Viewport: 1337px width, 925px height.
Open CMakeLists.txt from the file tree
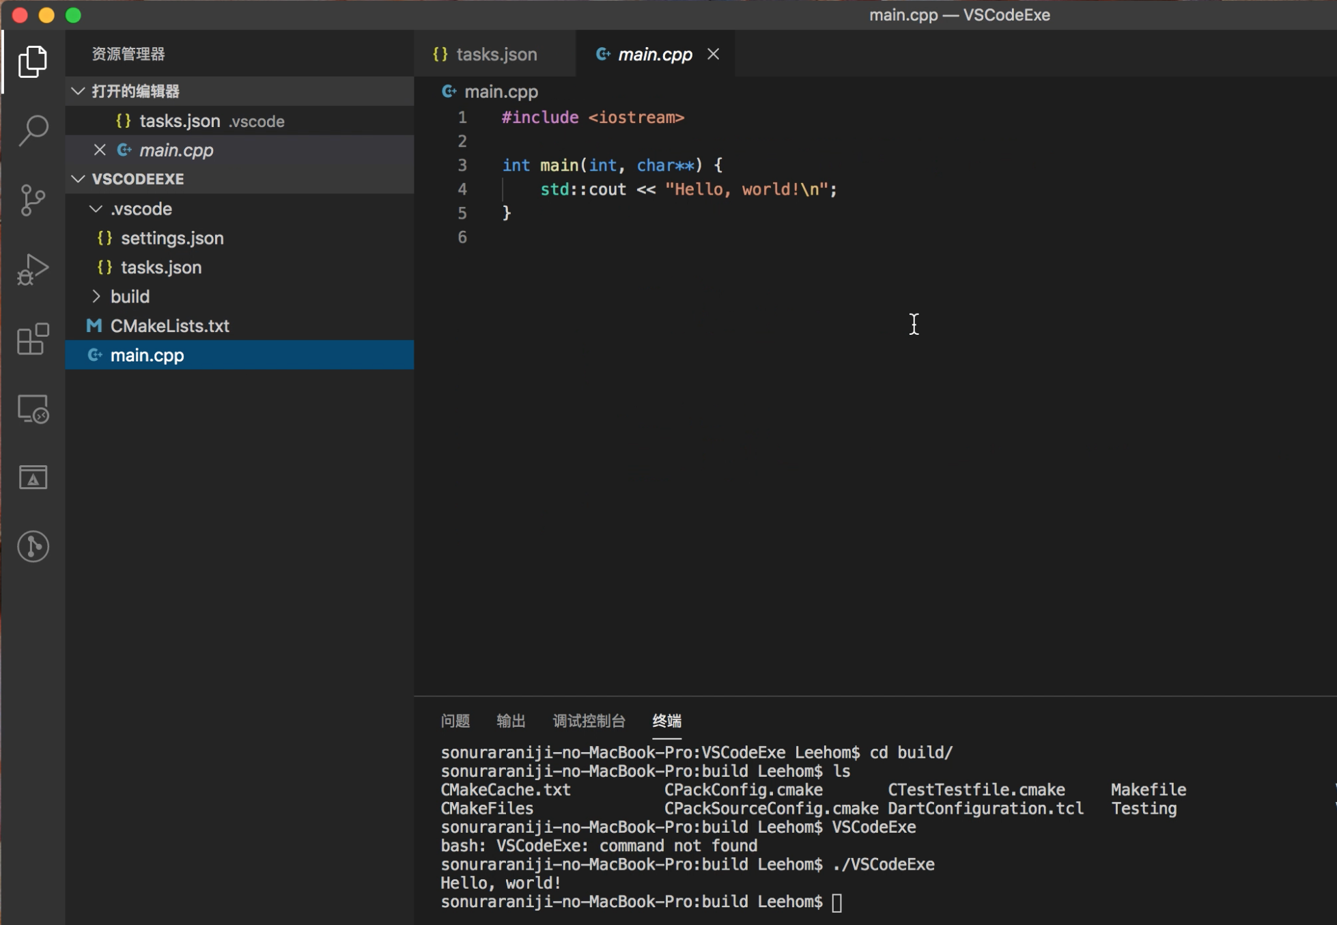169,326
